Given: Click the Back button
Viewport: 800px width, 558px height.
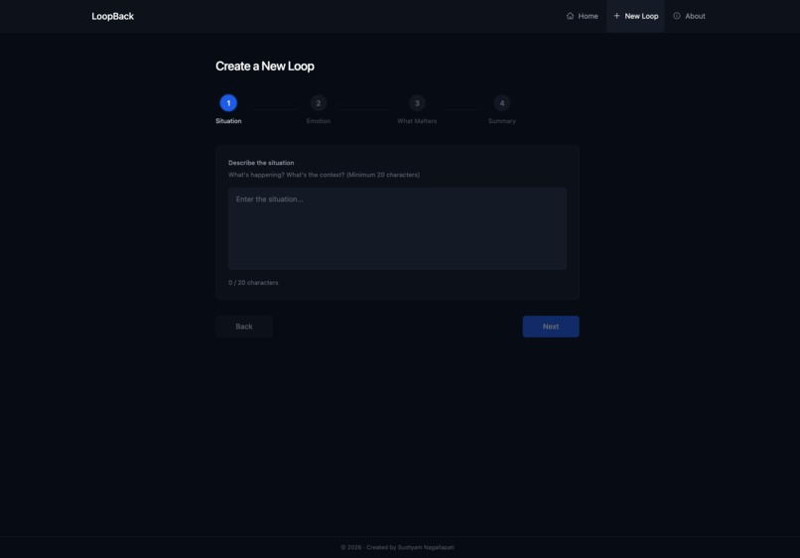Looking at the screenshot, I should (x=244, y=327).
